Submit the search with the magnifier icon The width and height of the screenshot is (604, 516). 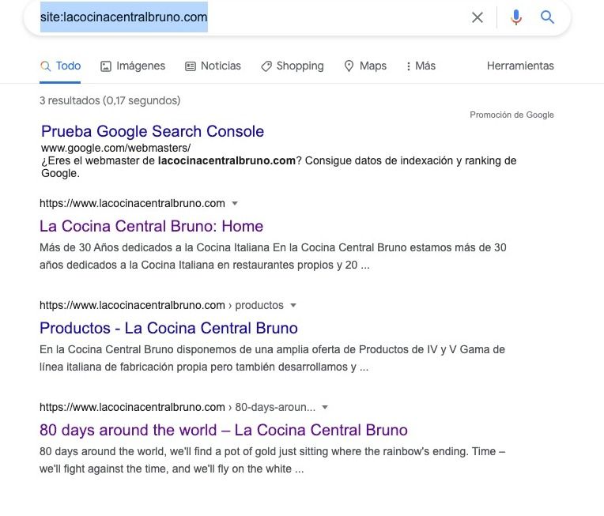[x=547, y=17]
